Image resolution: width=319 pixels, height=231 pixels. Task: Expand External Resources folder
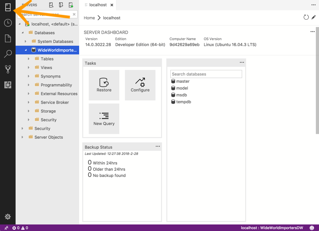pos(29,94)
